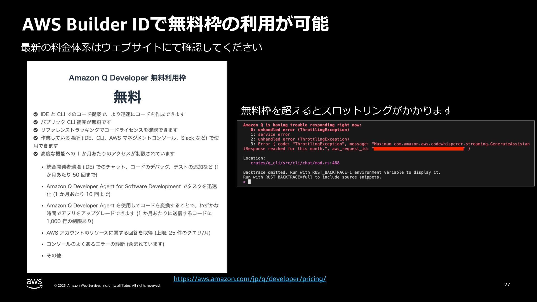This screenshot has width=537, height=302.
Task: Click the copyright notice text in footer
Action: pyautogui.click(x=107, y=286)
